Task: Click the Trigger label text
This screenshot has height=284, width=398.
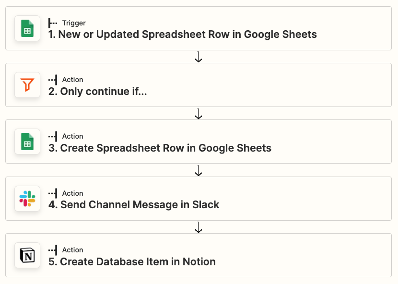Action: click(74, 23)
